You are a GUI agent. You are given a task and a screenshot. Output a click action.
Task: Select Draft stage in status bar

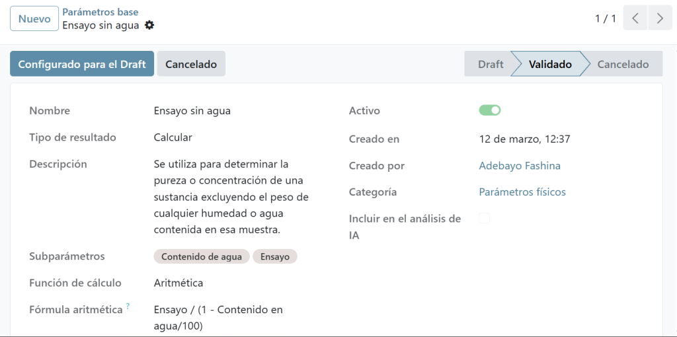pyautogui.click(x=490, y=64)
